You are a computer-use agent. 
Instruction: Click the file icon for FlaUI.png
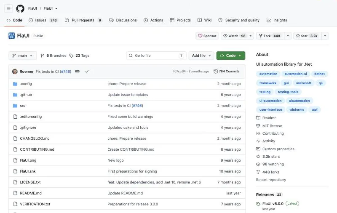click(15, 160)
